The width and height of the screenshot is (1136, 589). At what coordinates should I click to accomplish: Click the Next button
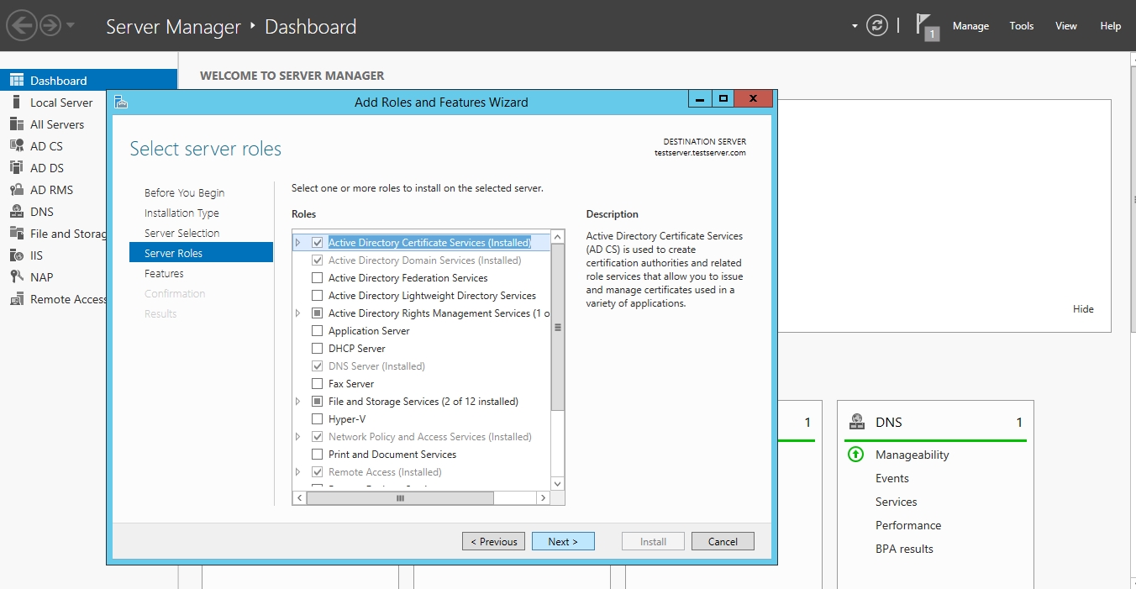[x=563, y=541]
